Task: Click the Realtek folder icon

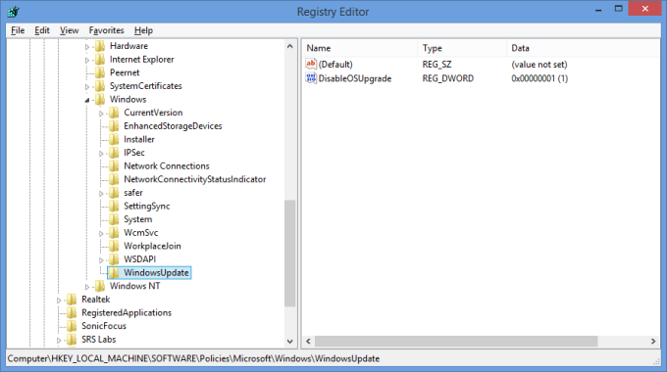Action: (x=72, y=300)
